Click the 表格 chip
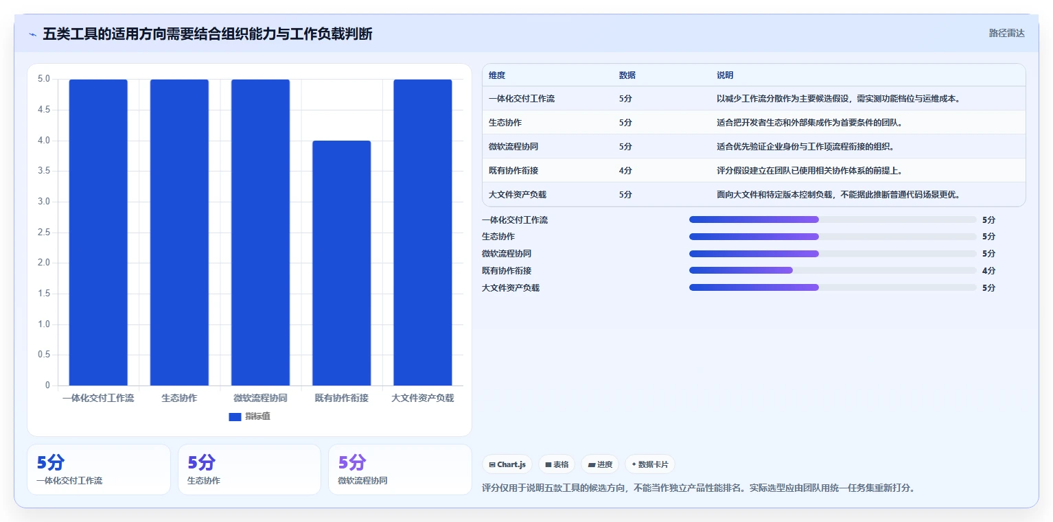This screenshot has width=1053, height=522. pyautogui.click(x=557, y=464)
